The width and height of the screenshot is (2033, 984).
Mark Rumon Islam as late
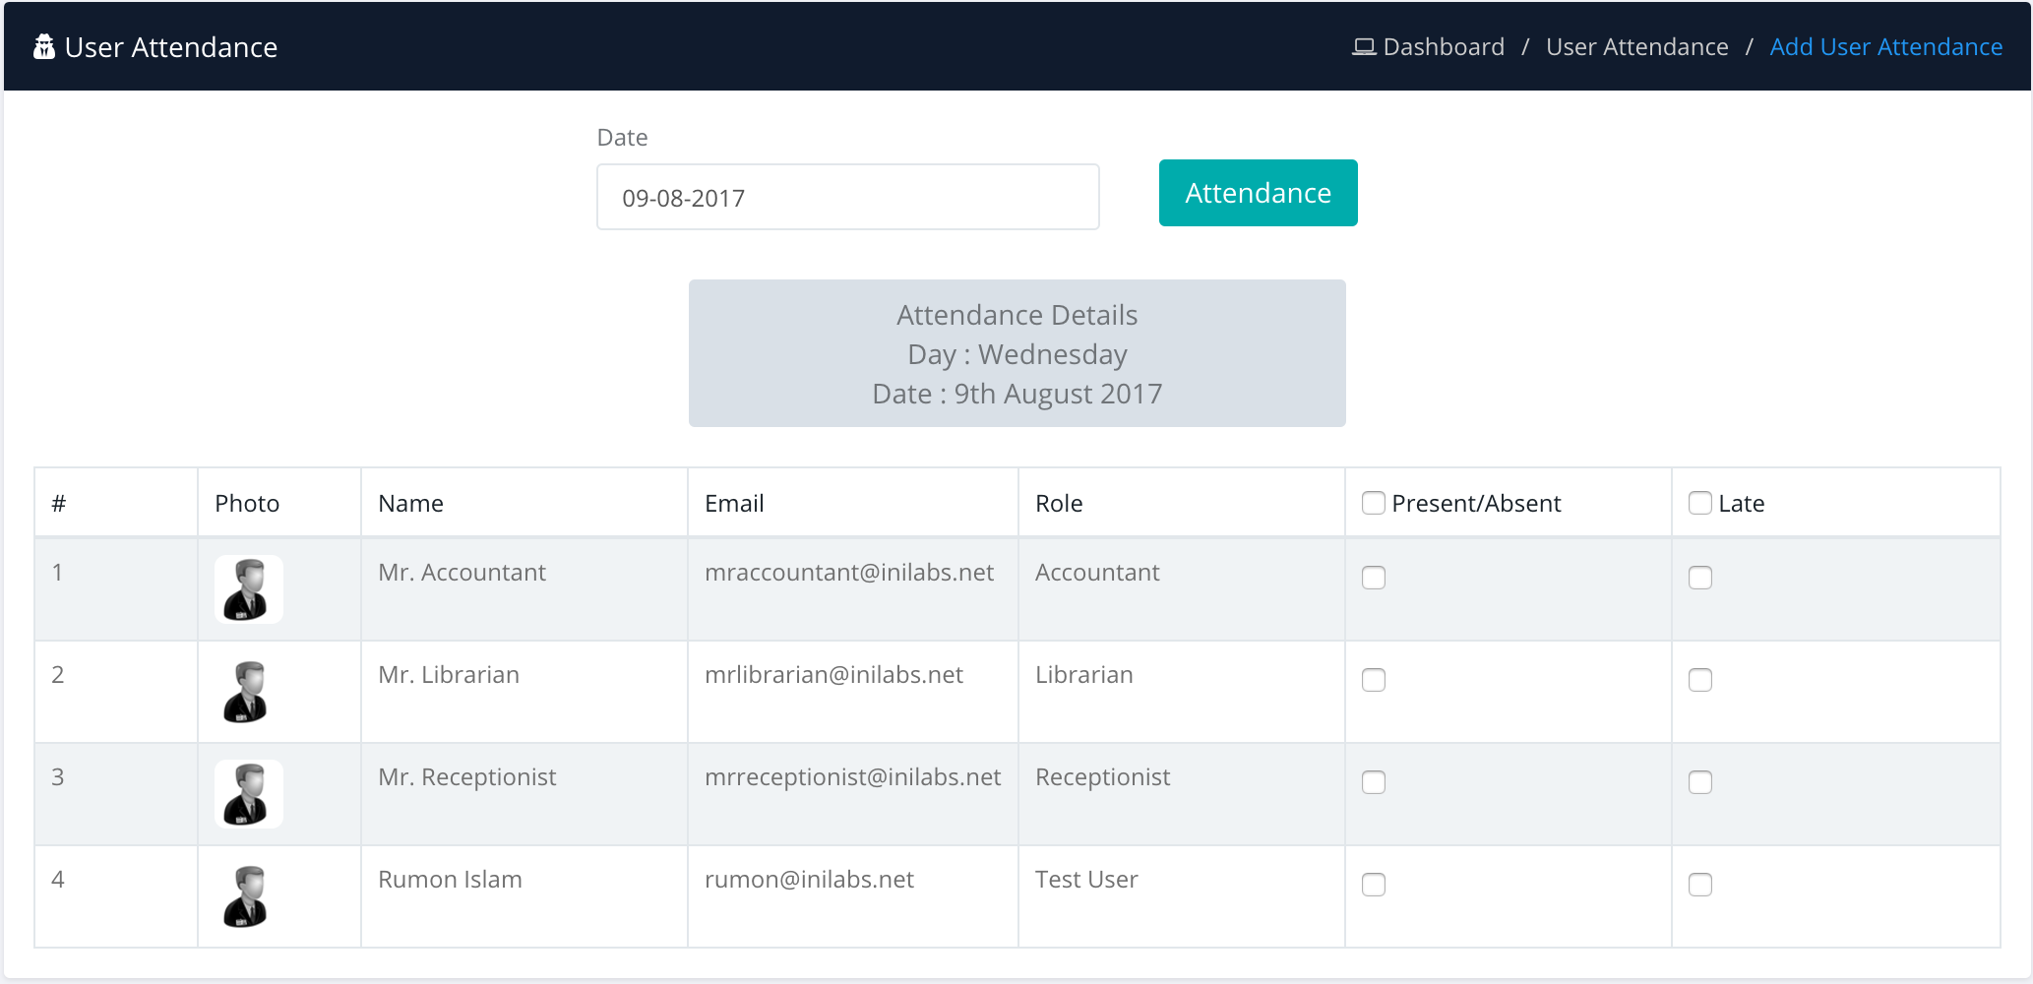click(x=1700, y=885)
